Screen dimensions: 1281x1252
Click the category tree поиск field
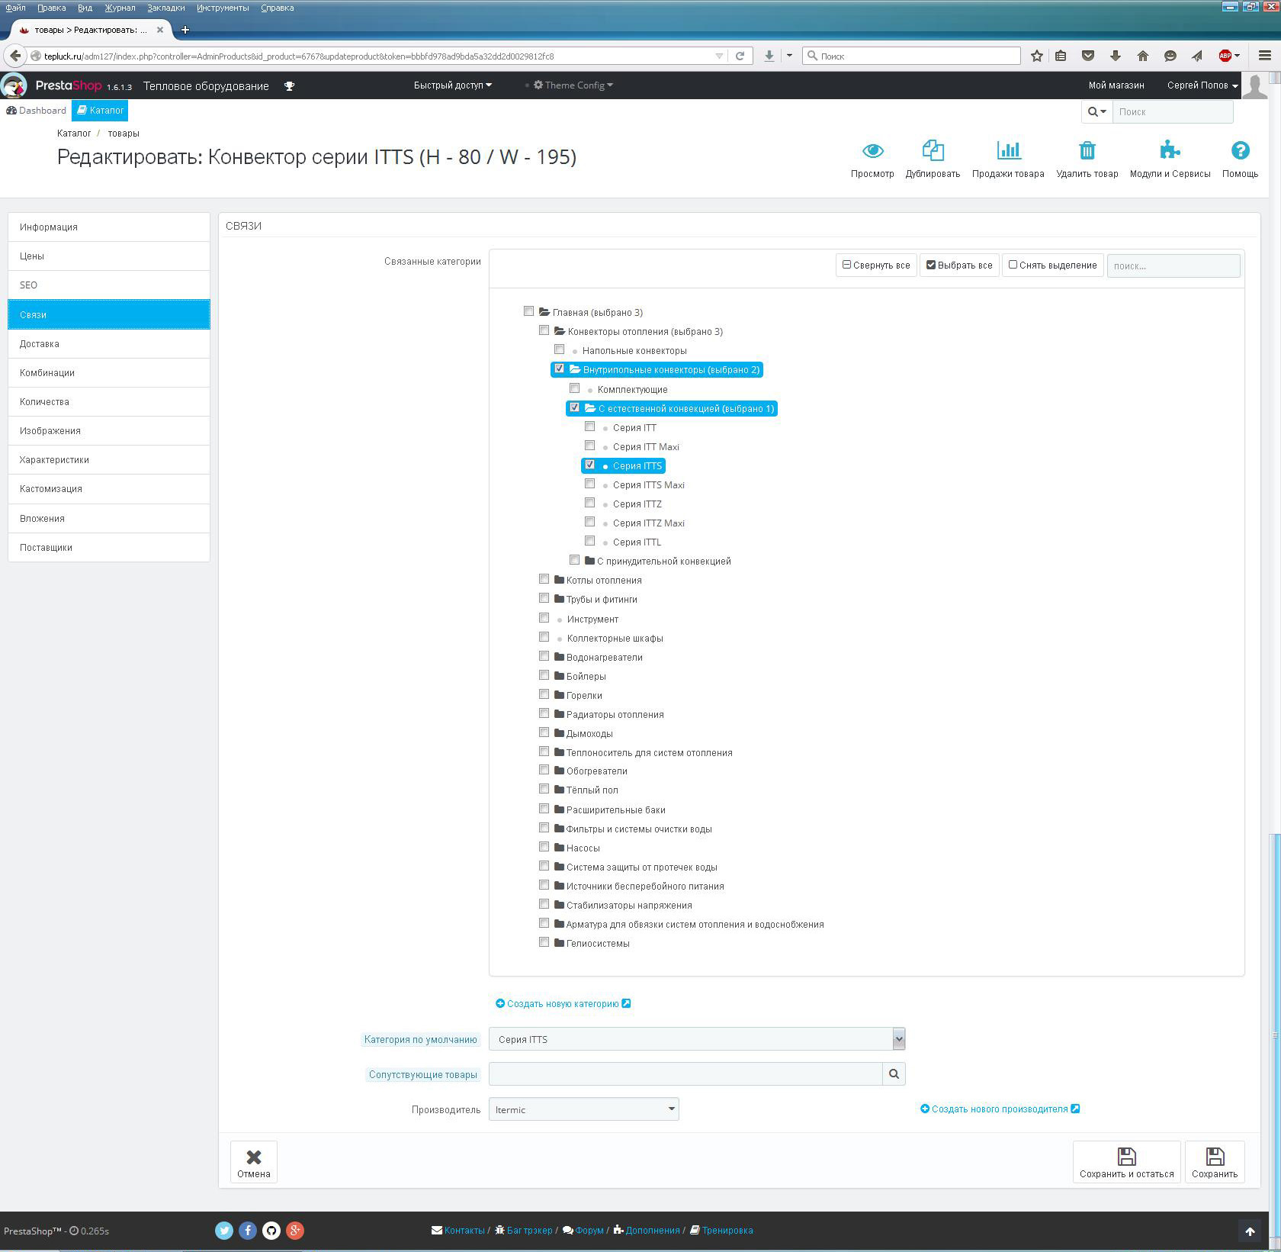1173,266
